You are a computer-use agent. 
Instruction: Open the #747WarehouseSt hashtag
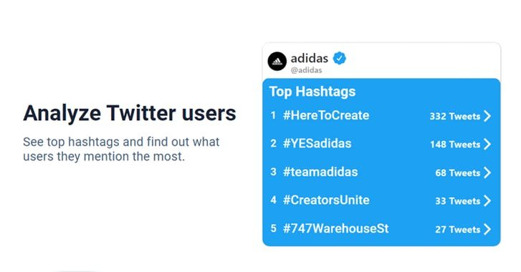[335, 229]
